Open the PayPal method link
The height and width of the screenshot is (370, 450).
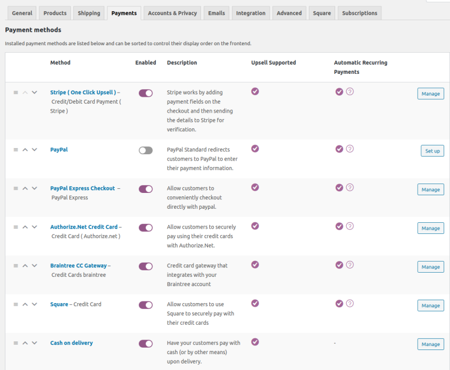click(x=59, y=150)
